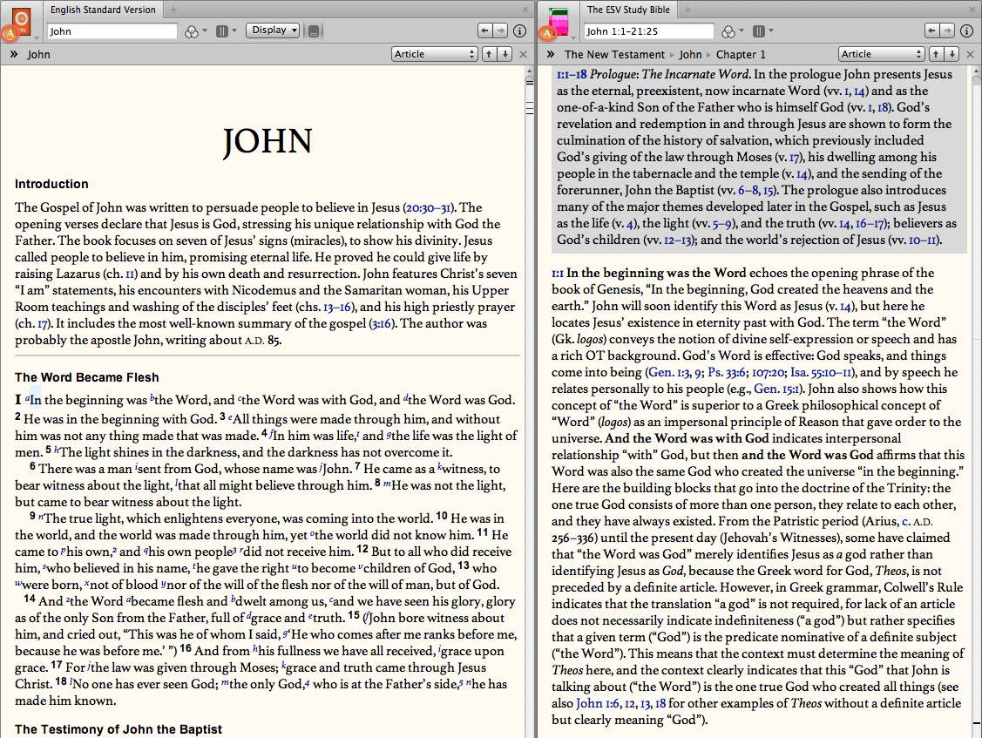982x738 pixels.
Task: Toggle the panel icon beside Display
Action: coord(314,30)
